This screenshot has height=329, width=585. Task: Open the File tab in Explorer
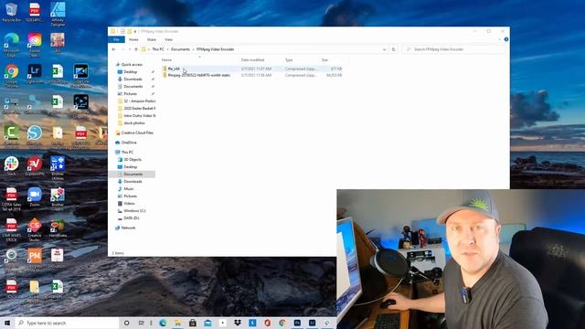[116, 39]
